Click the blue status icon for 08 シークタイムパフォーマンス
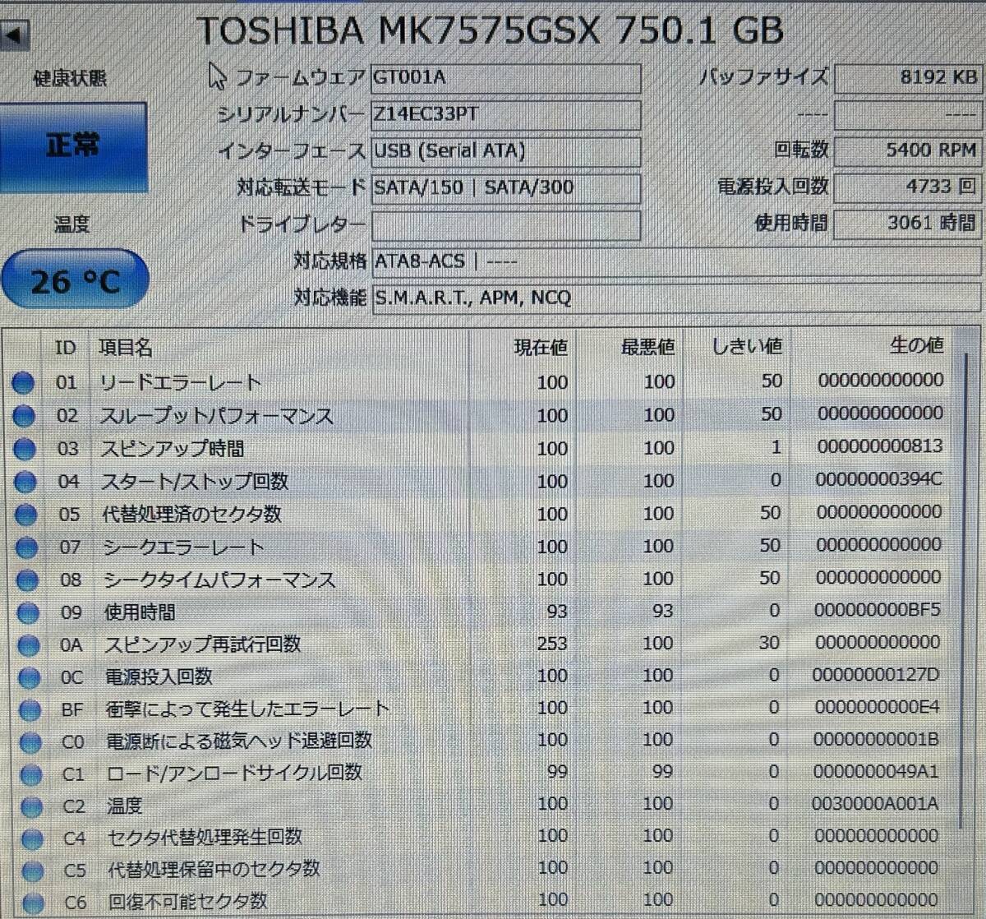This screenshot has height=919, width=986. coord(28,580)
